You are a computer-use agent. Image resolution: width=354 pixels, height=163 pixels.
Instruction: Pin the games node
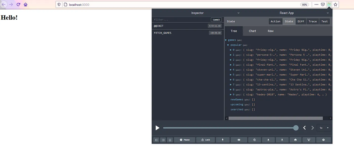239,40
